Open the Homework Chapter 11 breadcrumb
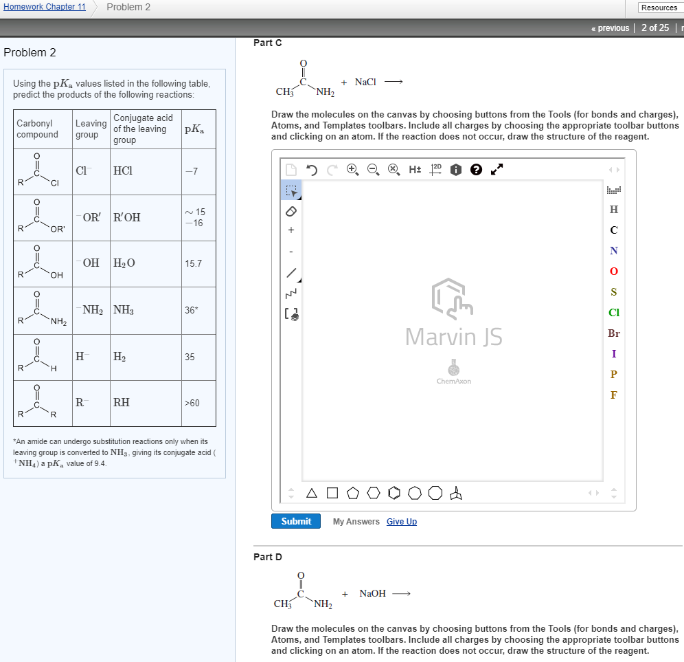This screenshot has width=684, height=662. pos(44,7)
